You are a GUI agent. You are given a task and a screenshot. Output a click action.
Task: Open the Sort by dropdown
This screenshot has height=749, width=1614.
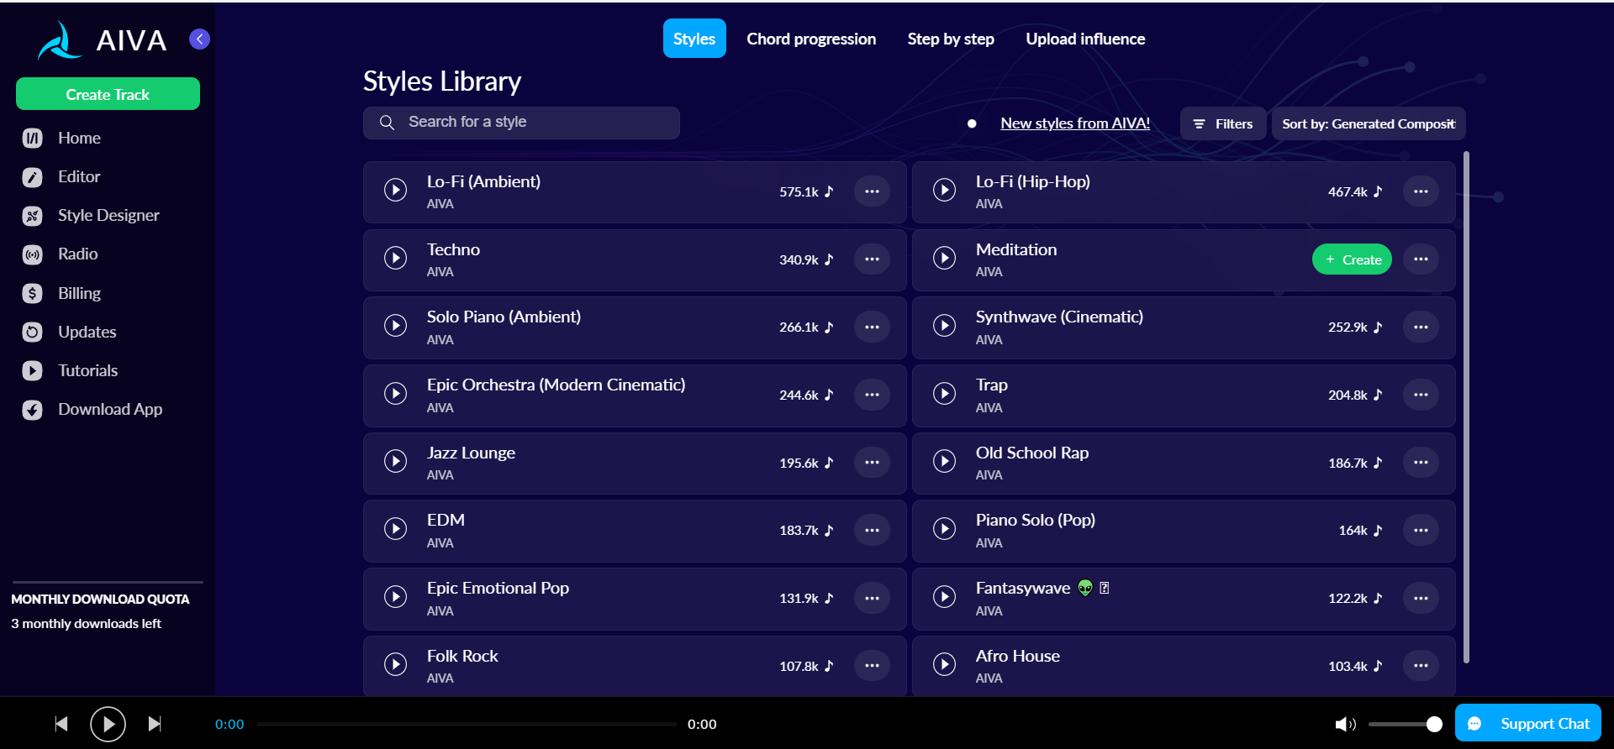1368,123
